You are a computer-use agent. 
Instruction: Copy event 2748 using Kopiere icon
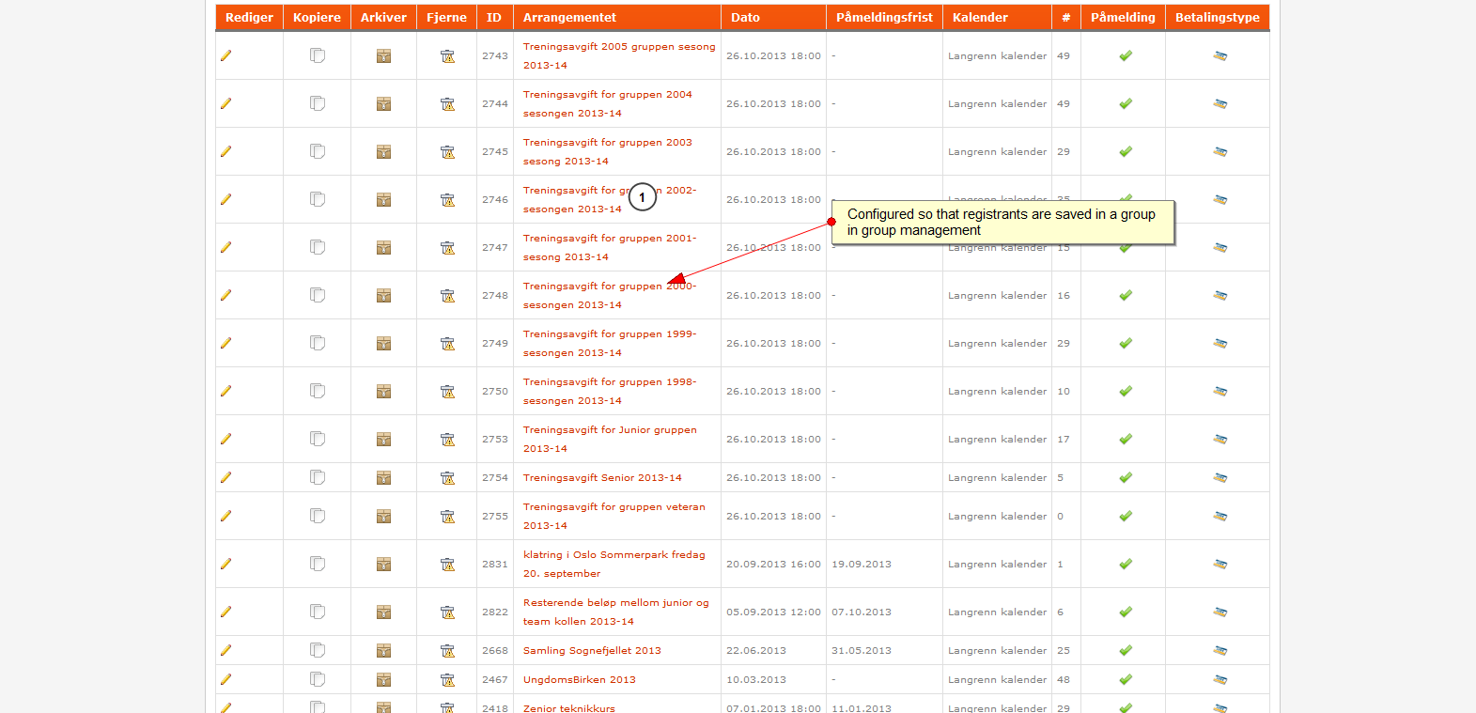318,295
